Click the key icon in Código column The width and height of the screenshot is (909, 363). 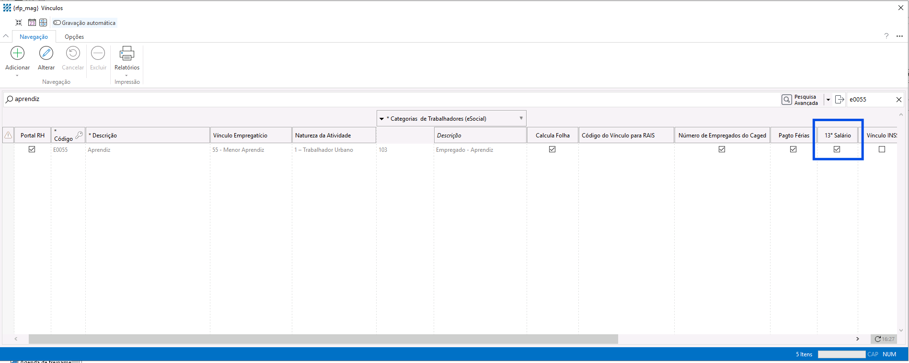point(79,135)
